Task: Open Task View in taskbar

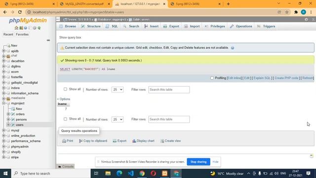Action: pyautogui.click(x=96, y=174)
